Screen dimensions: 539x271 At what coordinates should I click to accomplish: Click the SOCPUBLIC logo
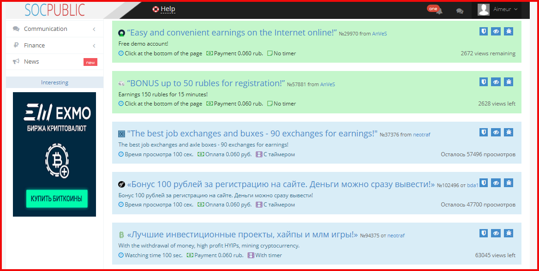54,10
